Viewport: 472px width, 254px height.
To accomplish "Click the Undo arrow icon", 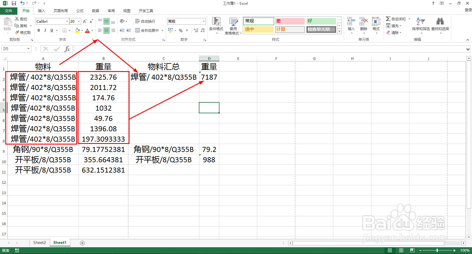I will tap(22, 3).
